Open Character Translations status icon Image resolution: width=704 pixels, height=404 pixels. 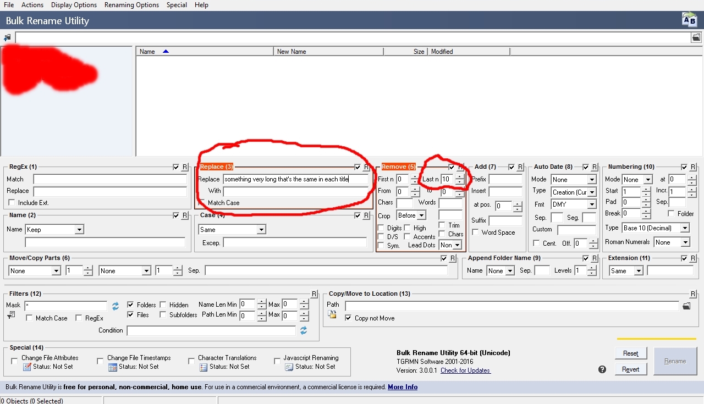pyautogui.click(x=203, y=367)
